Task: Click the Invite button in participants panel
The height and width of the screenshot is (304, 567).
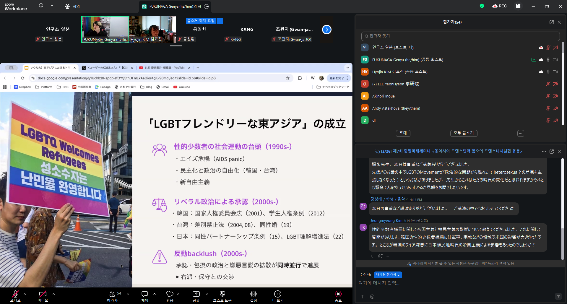Action: coord(403,133)
